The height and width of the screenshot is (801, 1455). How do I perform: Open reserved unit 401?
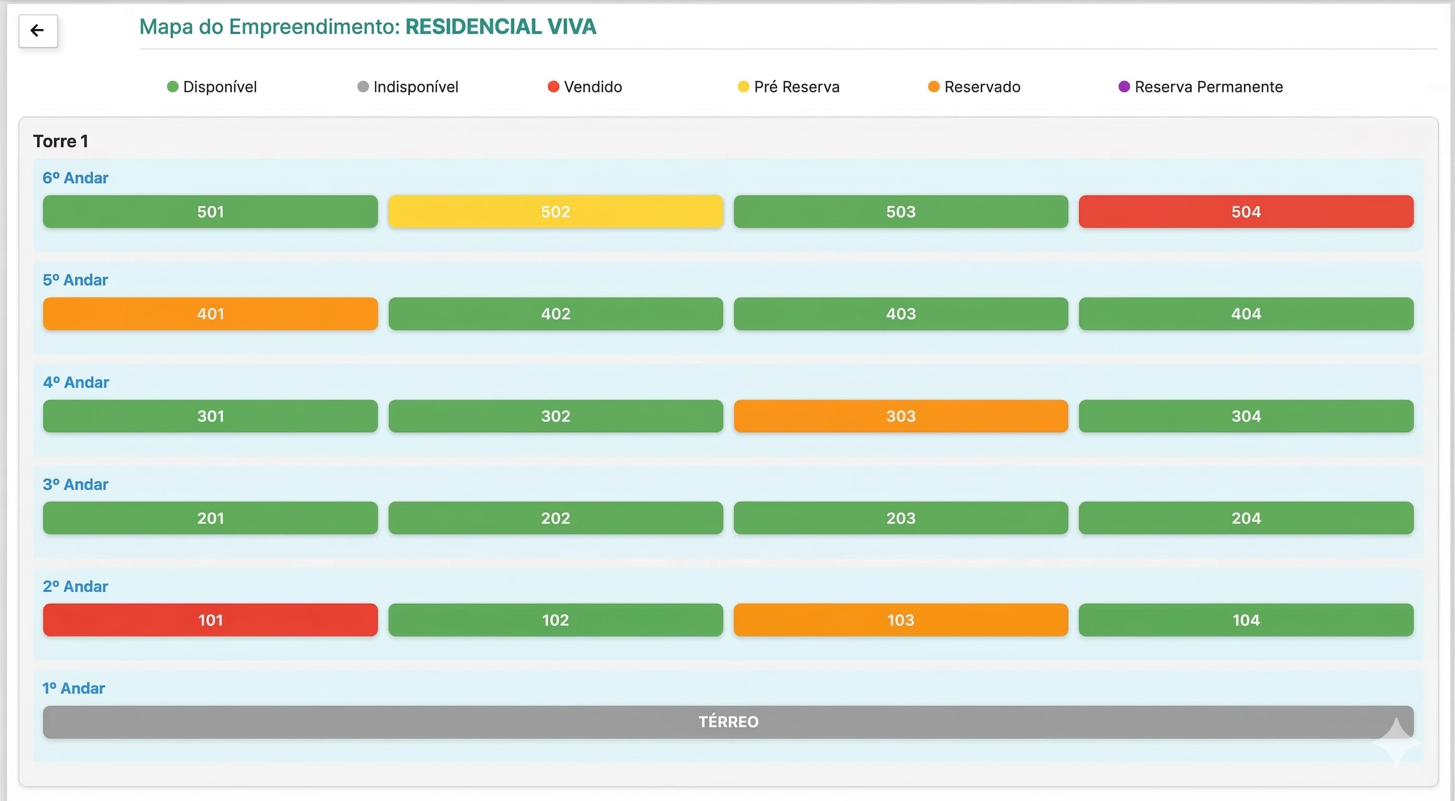pyautogui.click(x=210, y=314)
